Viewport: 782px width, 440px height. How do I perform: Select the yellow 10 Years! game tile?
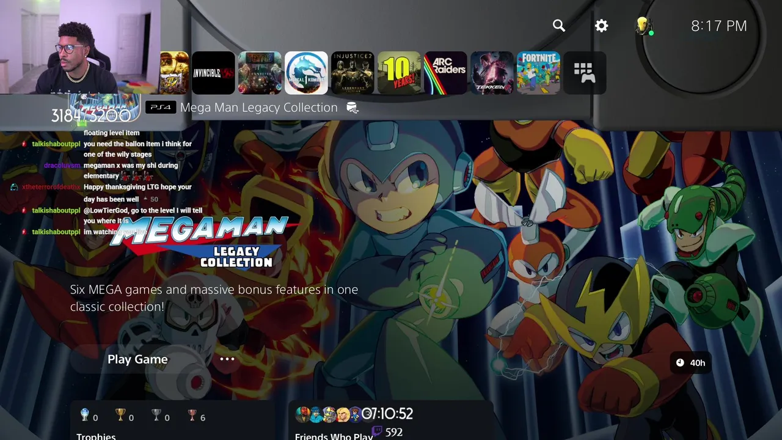pyautogui.click(x=399, y=73)
